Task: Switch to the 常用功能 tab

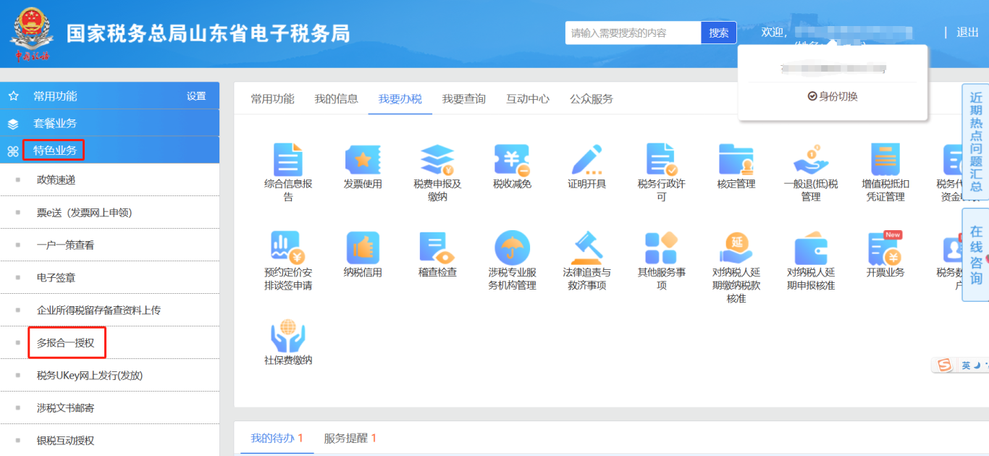Action: pyautogui.click(x=272, y=99)
